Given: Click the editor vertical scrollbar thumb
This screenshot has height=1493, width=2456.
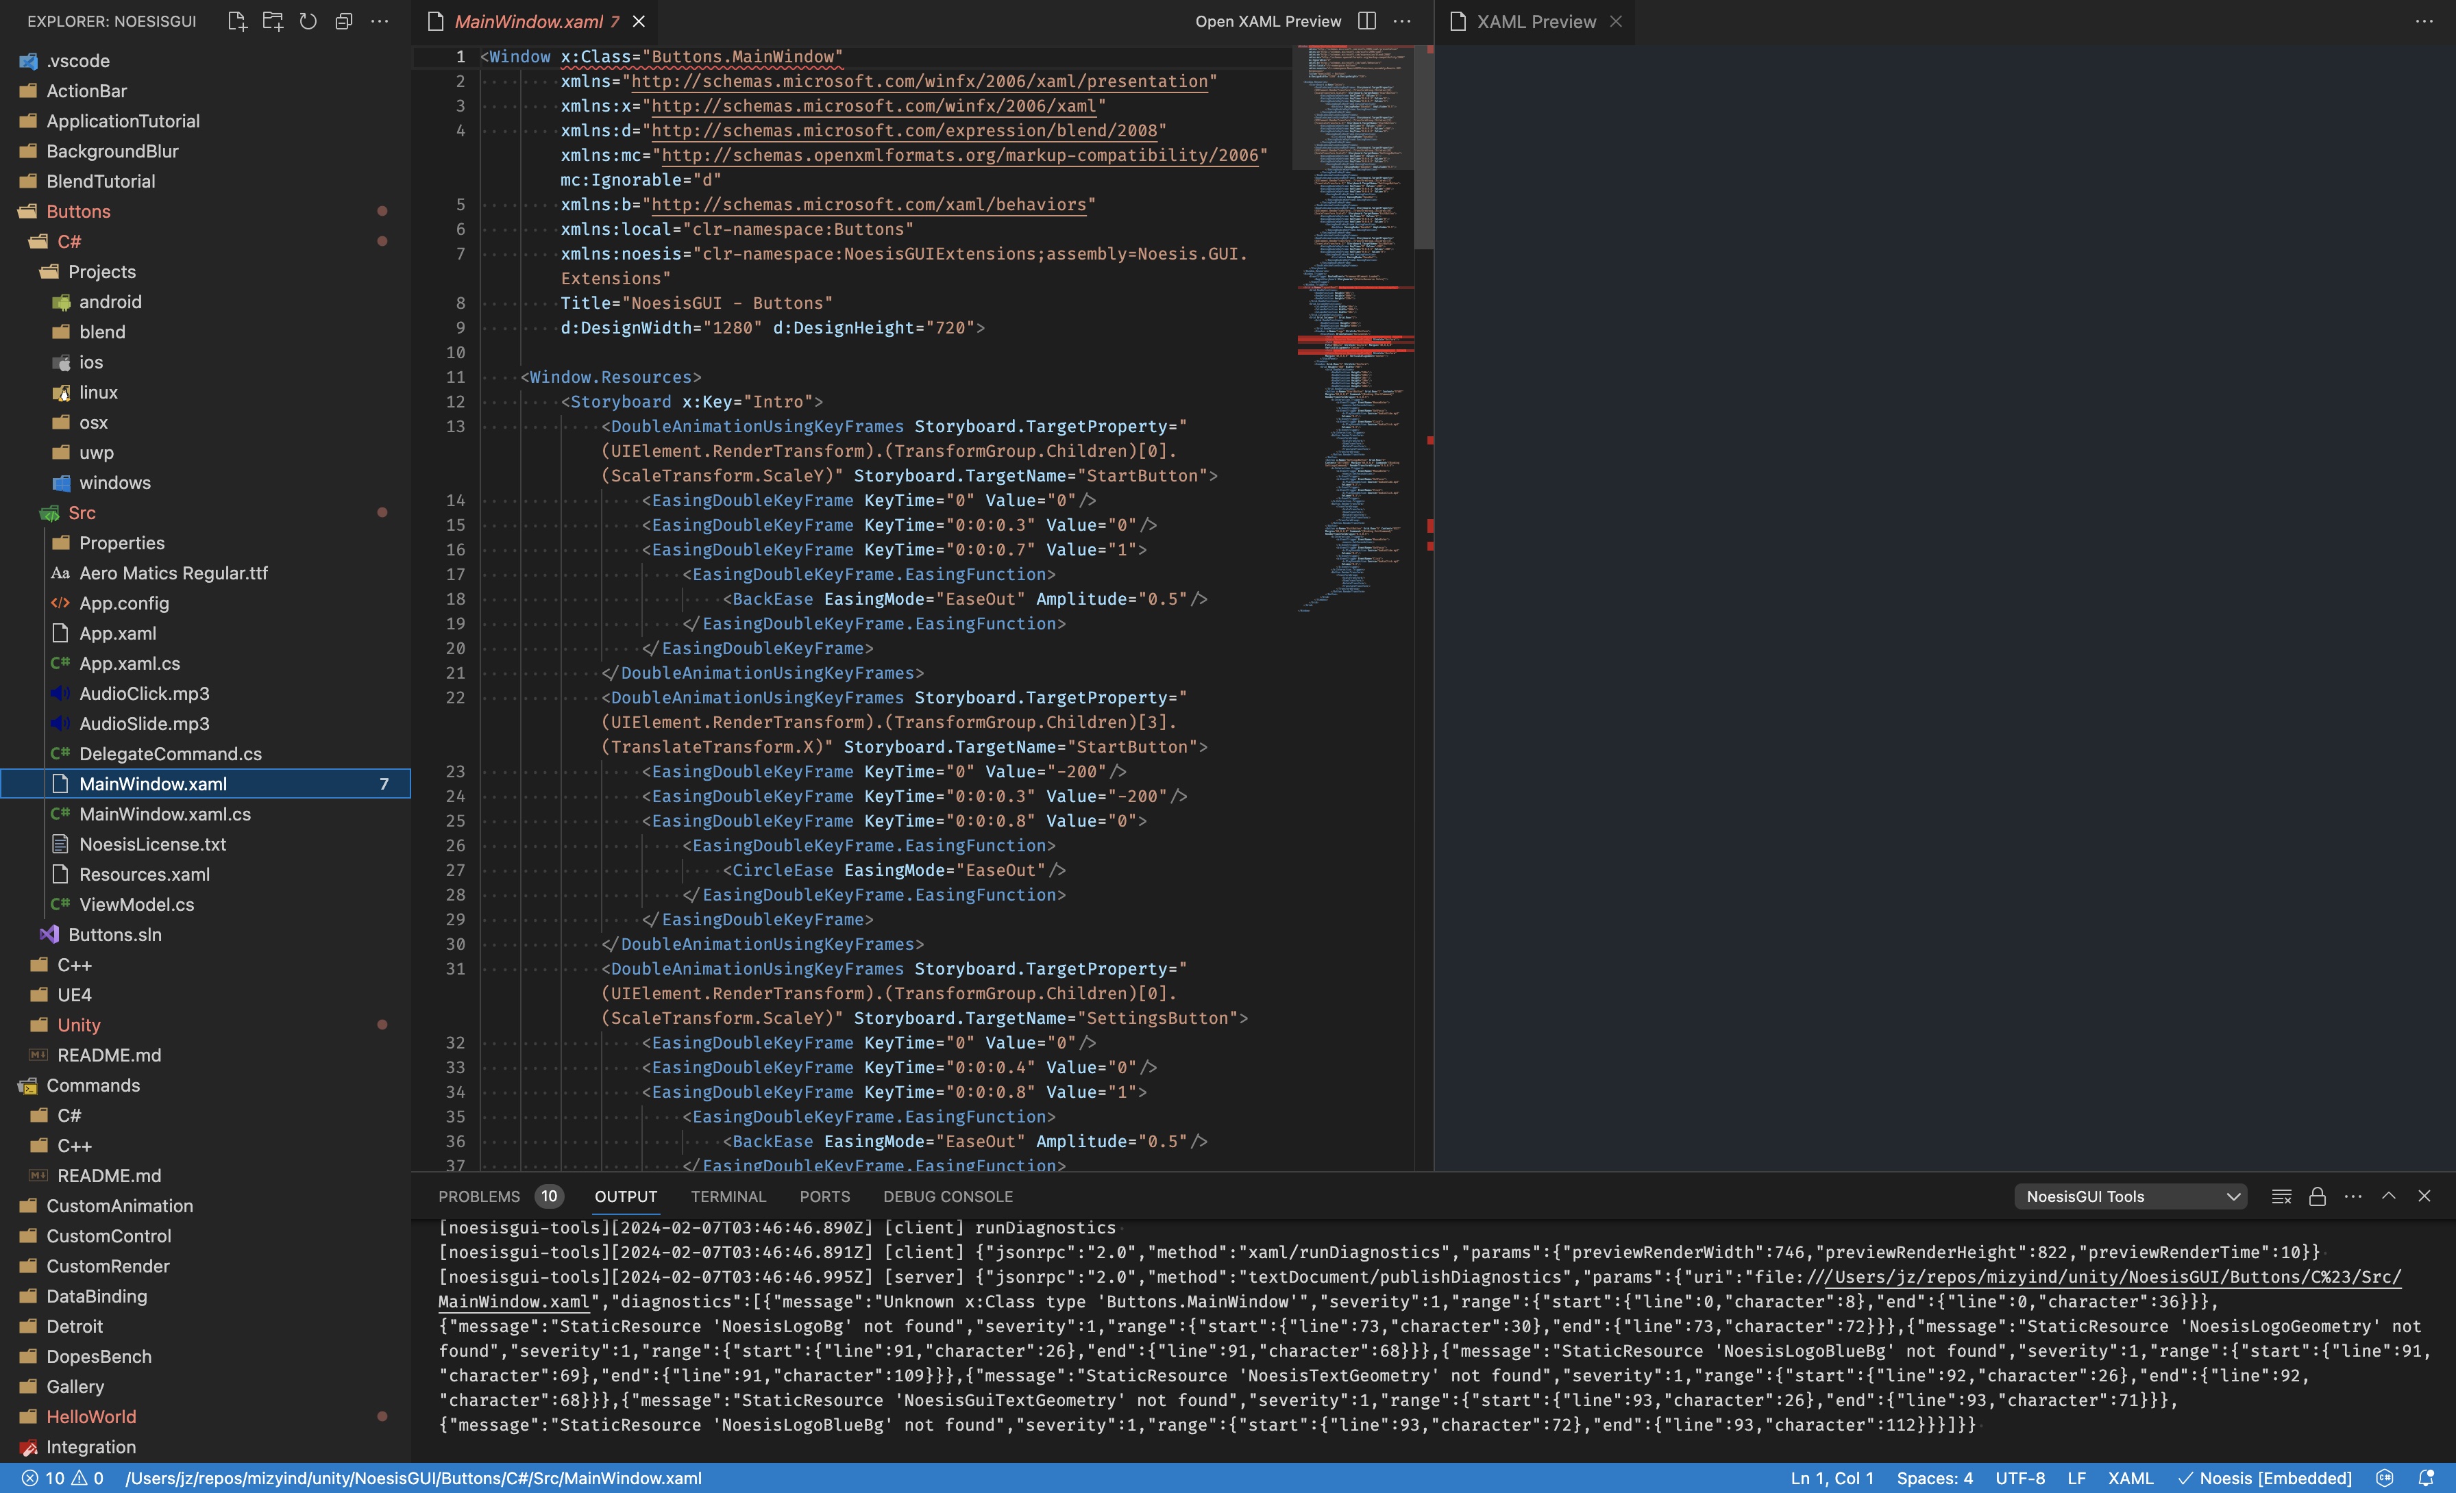Looking at the screenshot, I should (1425, 147).
